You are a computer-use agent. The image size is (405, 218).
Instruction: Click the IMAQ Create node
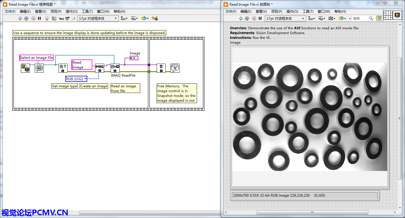(x=99, y=68)
